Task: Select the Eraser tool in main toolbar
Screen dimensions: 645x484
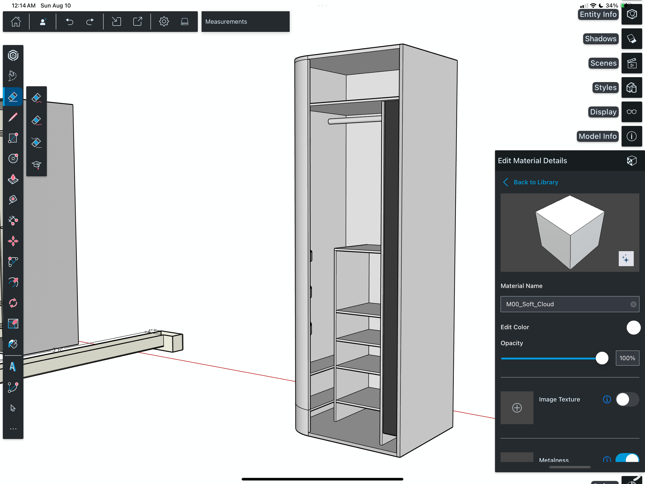Action: 13,97
